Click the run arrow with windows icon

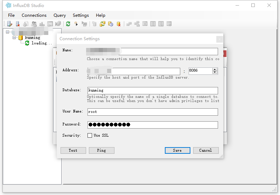click(x=84, y=24)
